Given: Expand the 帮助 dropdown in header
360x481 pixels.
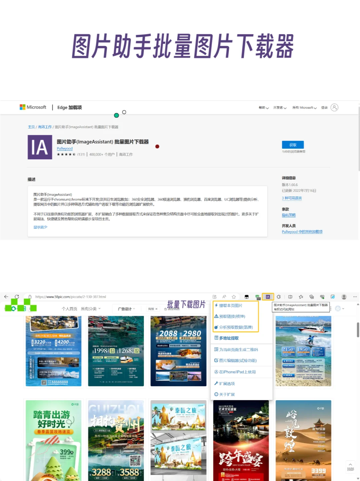Looking at the screenshot, I should pos(263,108).
